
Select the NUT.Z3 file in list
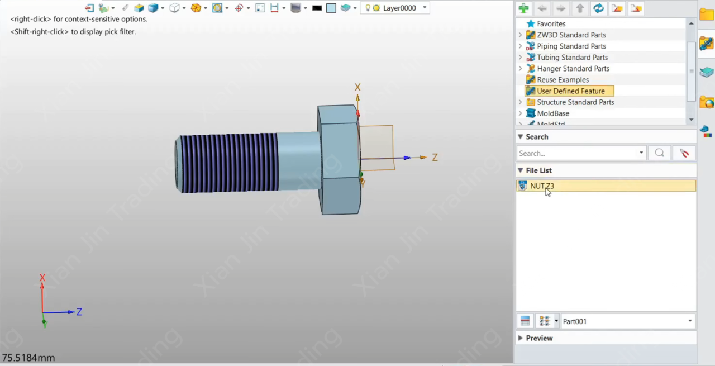click(x=542, y=186)
